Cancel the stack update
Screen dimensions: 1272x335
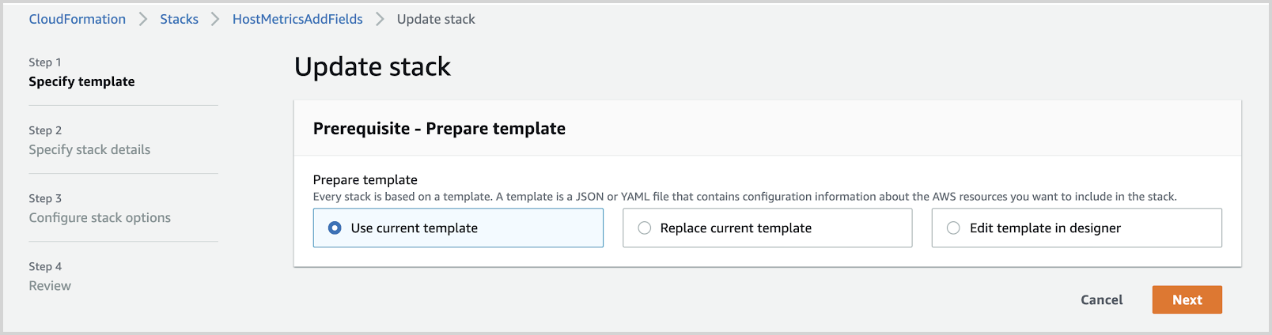1101,300
